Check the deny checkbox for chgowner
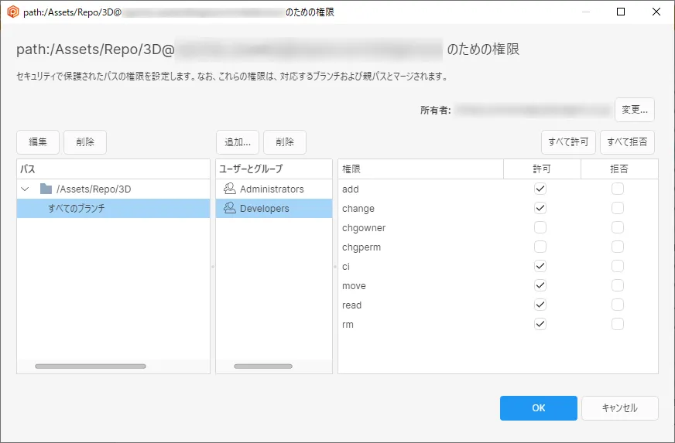The height and width of the screenshot is (443, 675). (617, 227)
